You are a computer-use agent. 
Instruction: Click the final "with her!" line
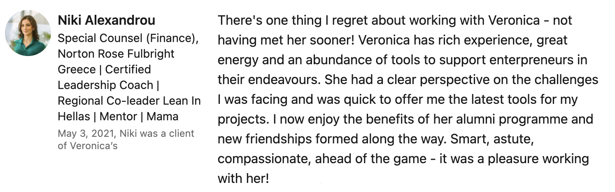[243, 179]
